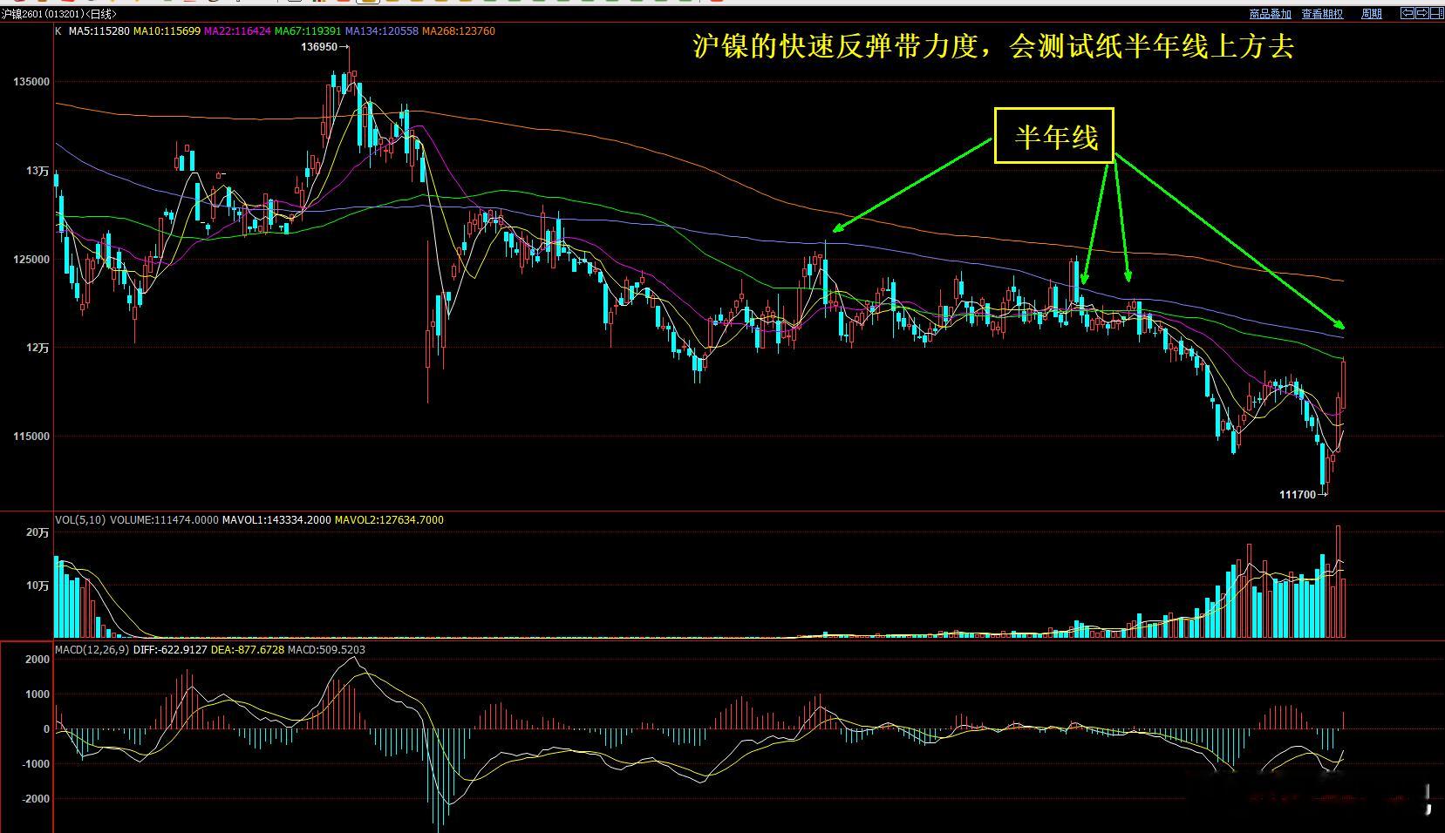Click the 半年线 annotation box
Image resolution: width=1445 pixels, height=833 pixels.
tap(1055, 137)
